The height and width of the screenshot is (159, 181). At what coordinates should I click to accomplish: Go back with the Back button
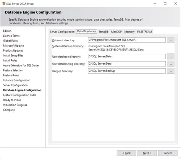(126, 153)
